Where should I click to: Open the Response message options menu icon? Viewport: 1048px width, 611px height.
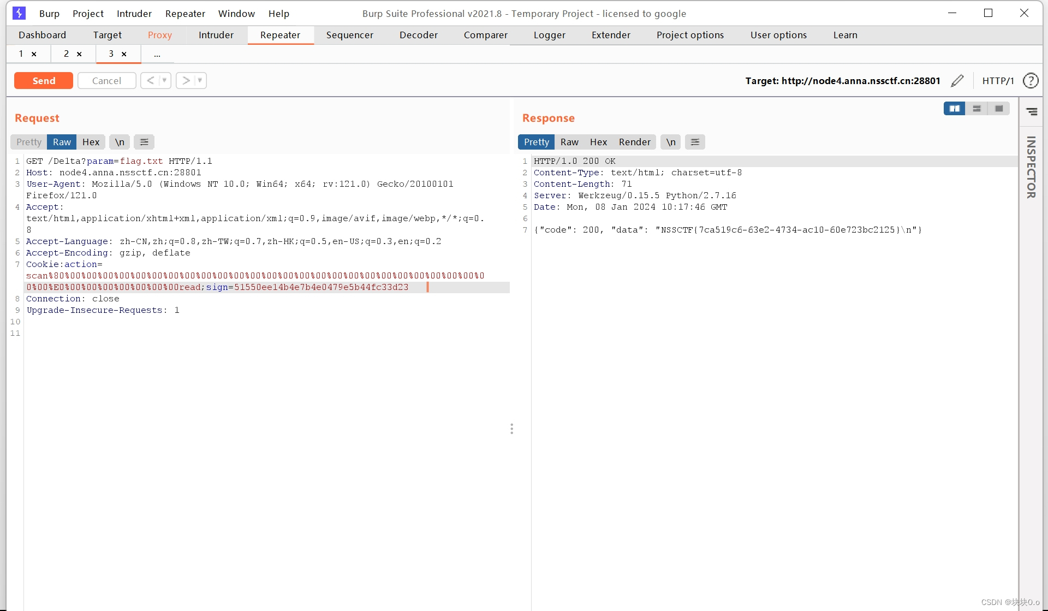click(x=695, y=142)
